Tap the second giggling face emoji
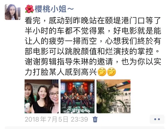The image size is (168, 129). [112, 72]
